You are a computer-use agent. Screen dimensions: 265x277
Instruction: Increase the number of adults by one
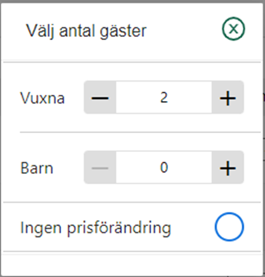227,98
